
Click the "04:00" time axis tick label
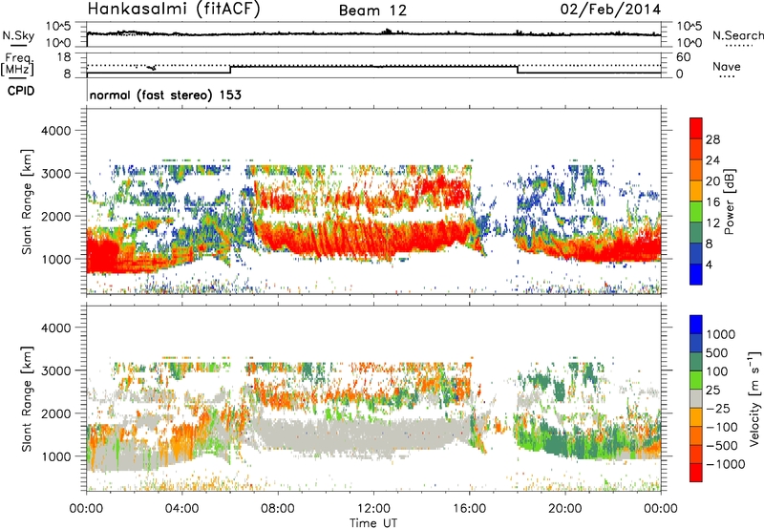click(181, 508)
